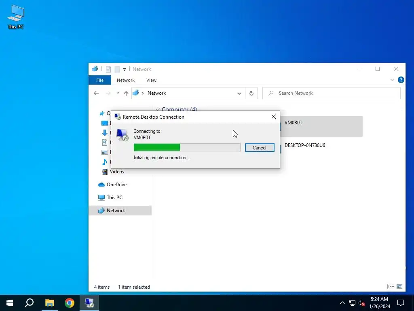Open the File menu in Network window
Viewport: 414px width, 311px height.
(100, 80)
